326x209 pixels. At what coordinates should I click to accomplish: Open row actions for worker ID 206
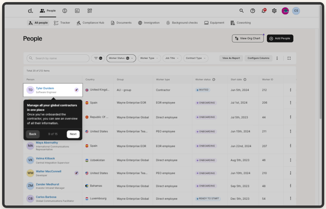click(291, 102)
